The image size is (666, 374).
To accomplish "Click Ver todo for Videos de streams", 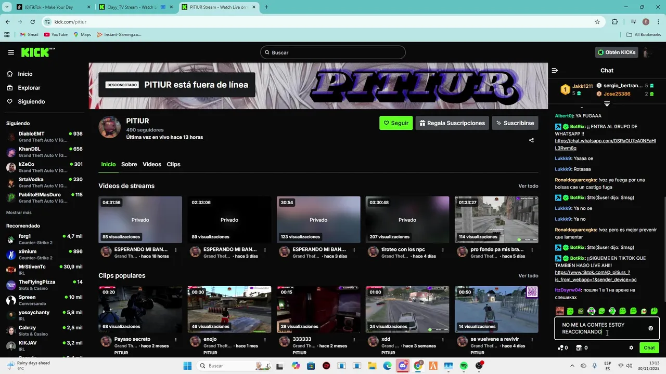I will tap(528, 186).
